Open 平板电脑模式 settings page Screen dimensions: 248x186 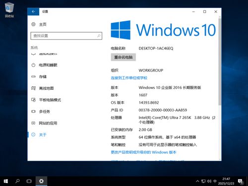coord(50,100)
